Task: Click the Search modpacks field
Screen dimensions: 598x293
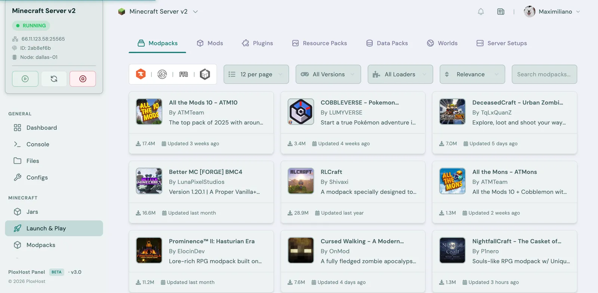Action: coord(545,74)
